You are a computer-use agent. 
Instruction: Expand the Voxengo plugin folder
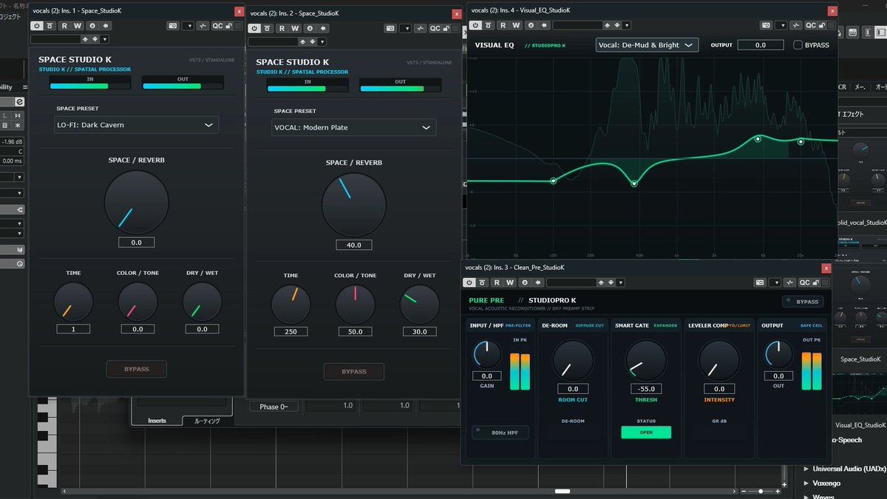[x=807, y=483]
